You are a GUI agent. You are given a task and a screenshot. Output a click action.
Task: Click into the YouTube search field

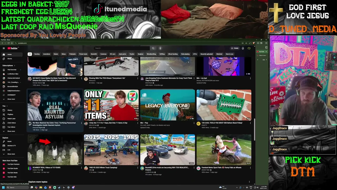coord(122,48)
